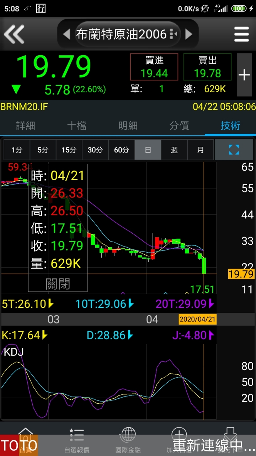256x456 pixels.
Task: Tap the 單: 1 single volume value
Action: [x=147, y=89]
